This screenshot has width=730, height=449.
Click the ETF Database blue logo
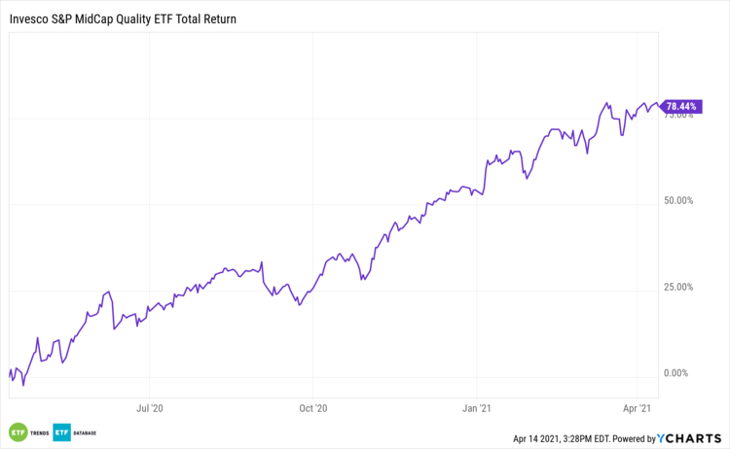pos(60,432)
